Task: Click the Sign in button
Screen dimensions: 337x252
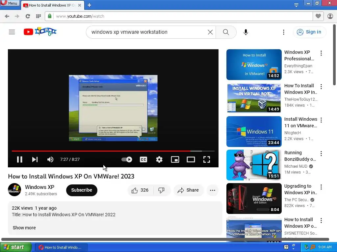Action: [x=309, y=32]
